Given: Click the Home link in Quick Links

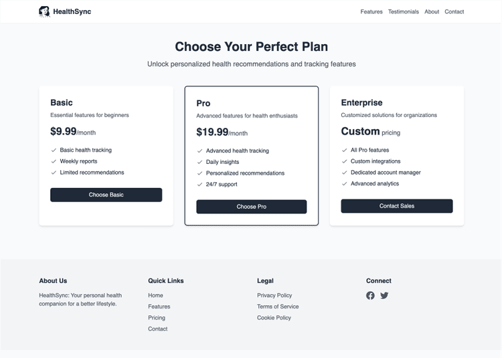Looking at the screenshot, I should point(155,295).
